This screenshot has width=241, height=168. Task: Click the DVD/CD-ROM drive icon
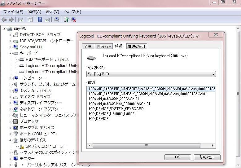16,35
